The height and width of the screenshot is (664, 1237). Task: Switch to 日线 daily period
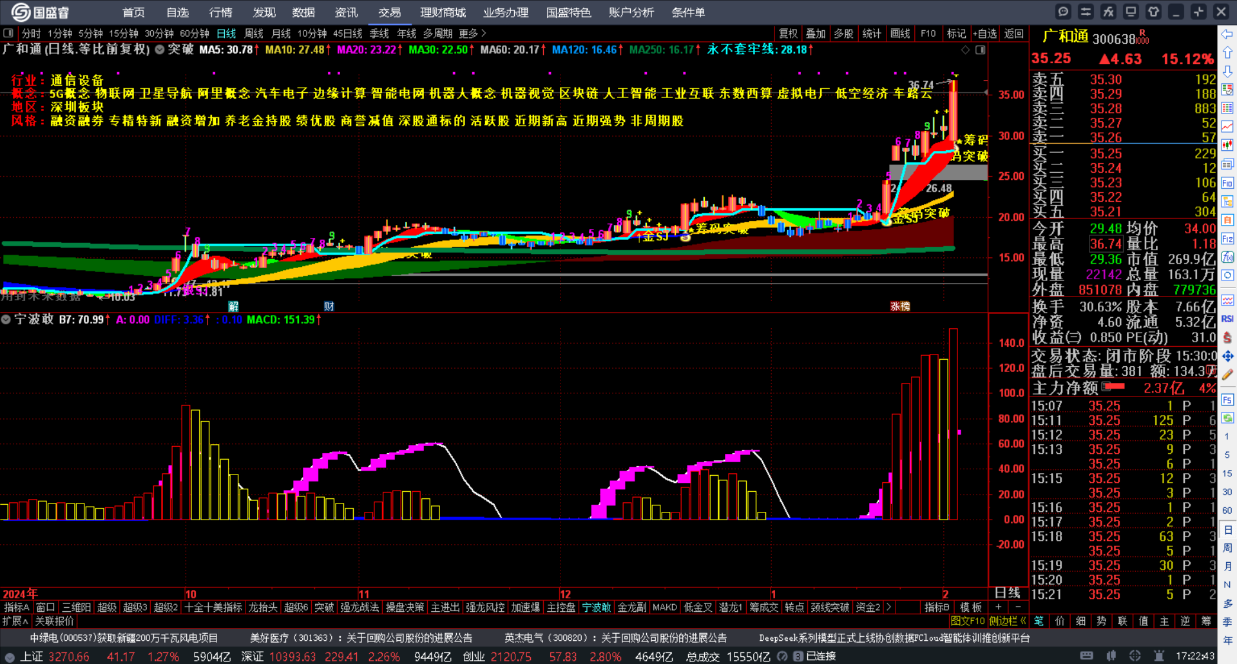coord(226,34)
